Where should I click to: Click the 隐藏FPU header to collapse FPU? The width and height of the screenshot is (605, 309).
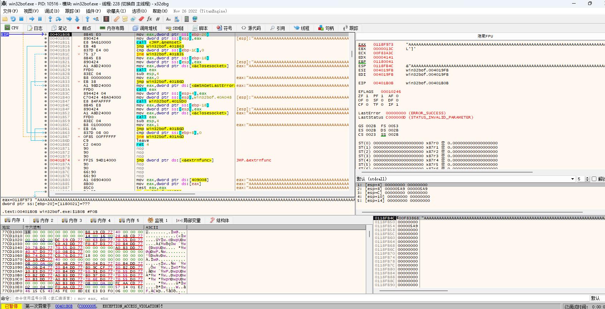coord(485,36)
